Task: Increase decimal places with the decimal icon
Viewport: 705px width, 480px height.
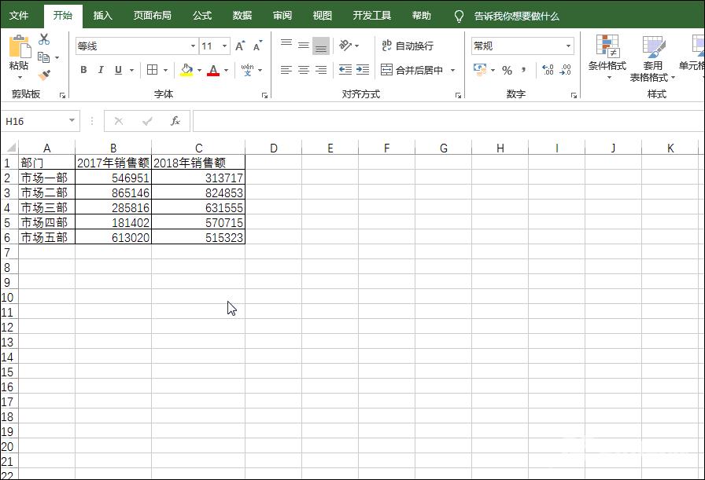Action: click(548, 70)
